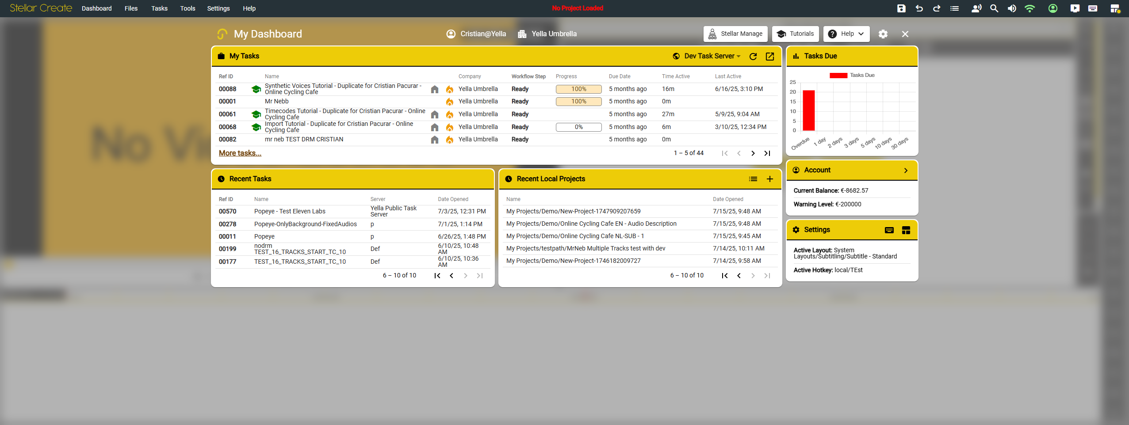
Task: Open the Files menu
Action: pyautogui.click(x=131, y=8)
